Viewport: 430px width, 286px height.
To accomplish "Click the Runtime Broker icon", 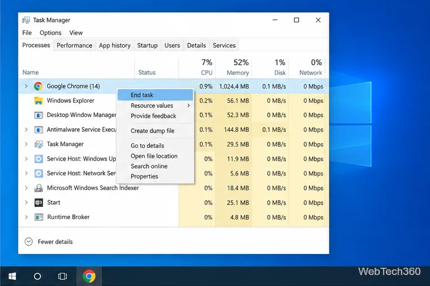I will pos(38,217).
